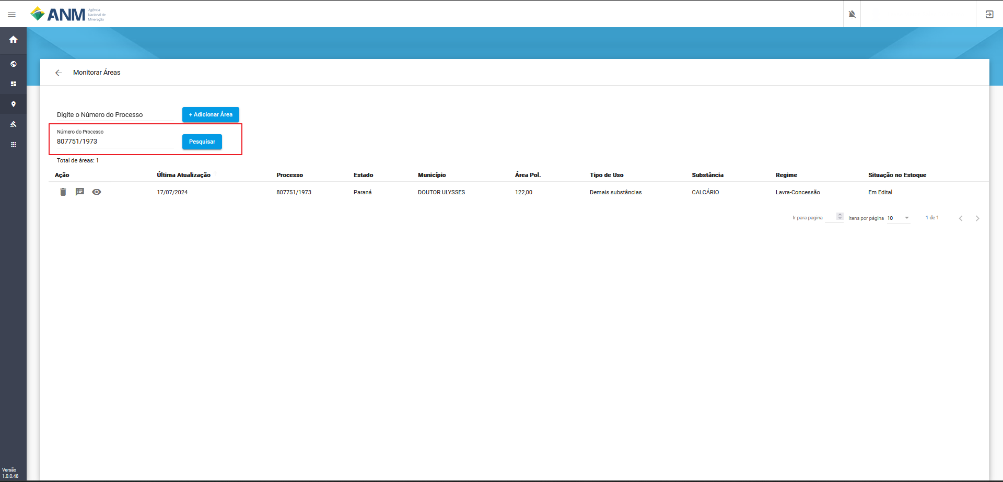Click the logout icon in the header

989,14
